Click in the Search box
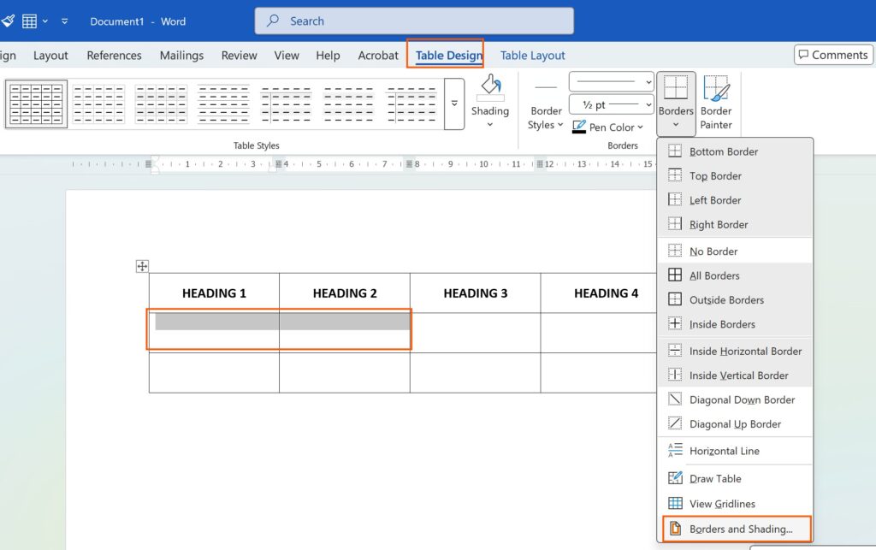This screenshot has height=550, width=876. (x=414, y=21)
